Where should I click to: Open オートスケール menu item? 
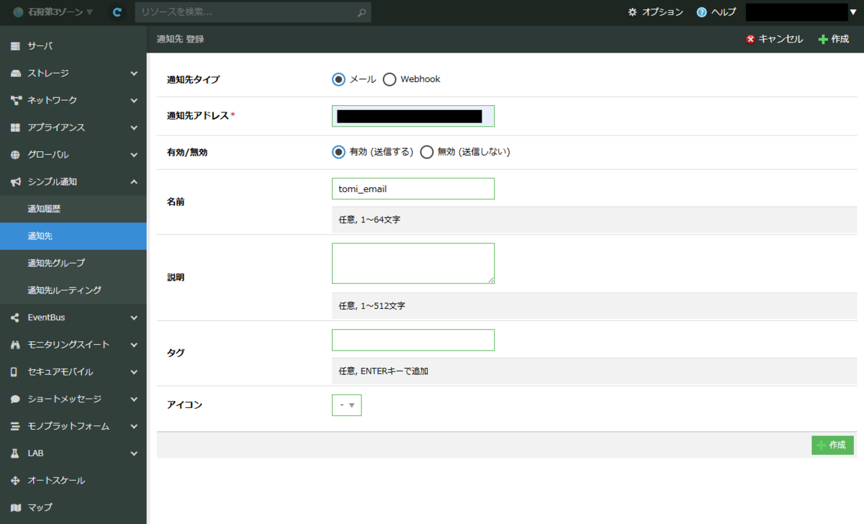(73, 480)
